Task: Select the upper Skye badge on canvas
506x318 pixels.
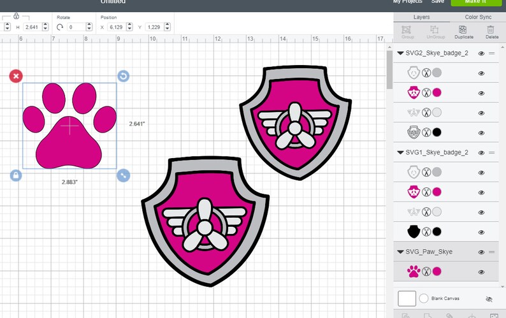Action: (x=295, y=123)
